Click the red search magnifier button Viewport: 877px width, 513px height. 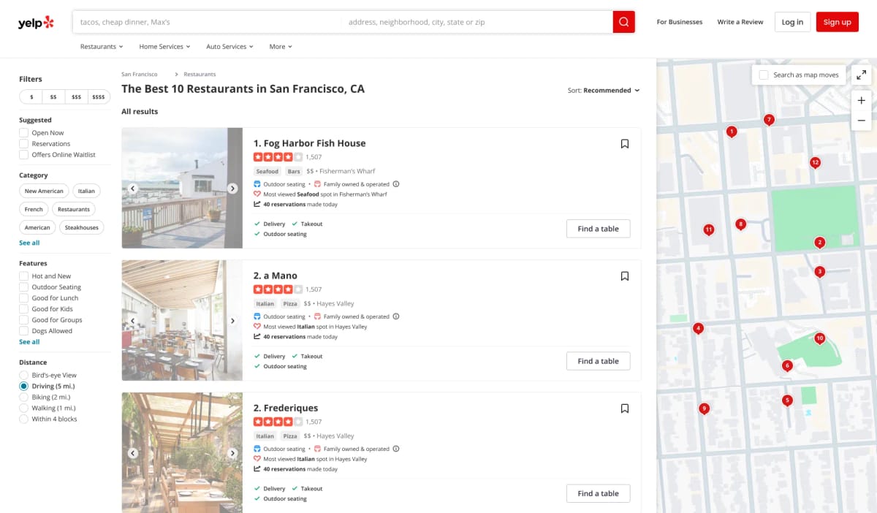623,22
